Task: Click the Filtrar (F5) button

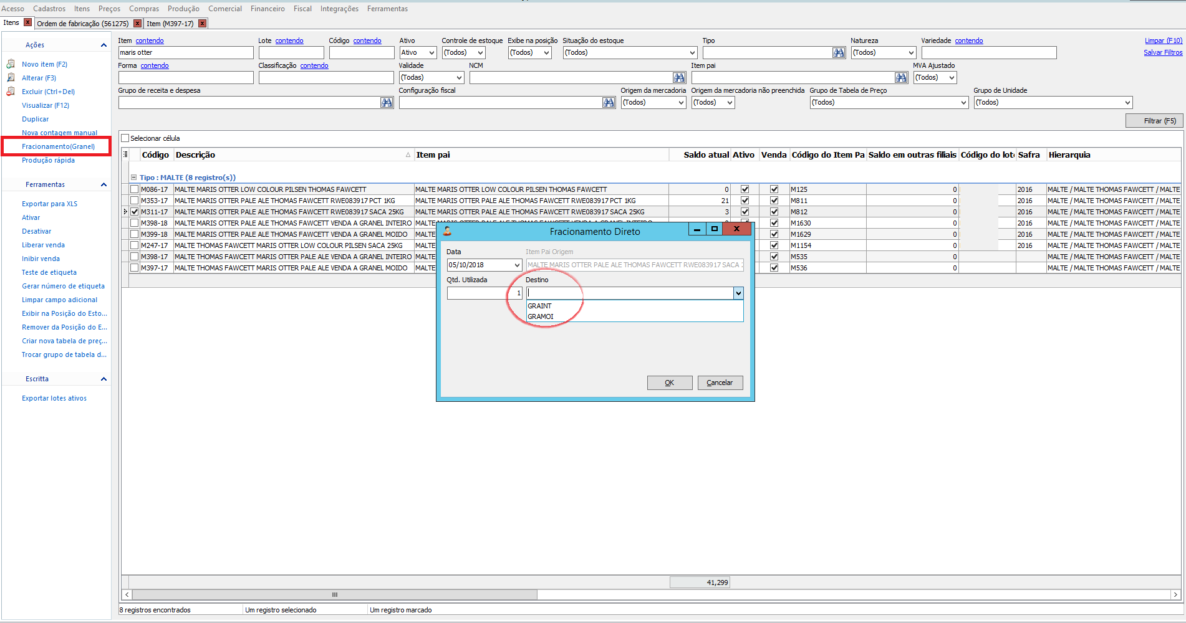Action: coord(1154,121)
